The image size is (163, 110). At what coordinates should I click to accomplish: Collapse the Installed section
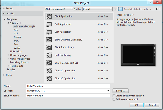tap(4, 13)
